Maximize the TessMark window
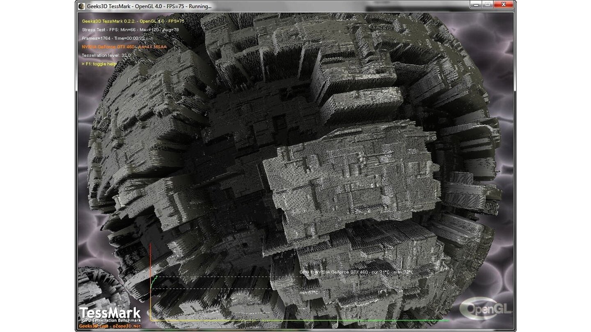 [488, 5]
